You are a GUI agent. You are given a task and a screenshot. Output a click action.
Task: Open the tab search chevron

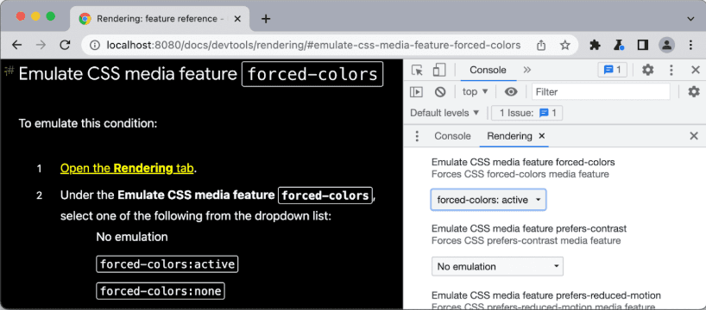(690, 19)
